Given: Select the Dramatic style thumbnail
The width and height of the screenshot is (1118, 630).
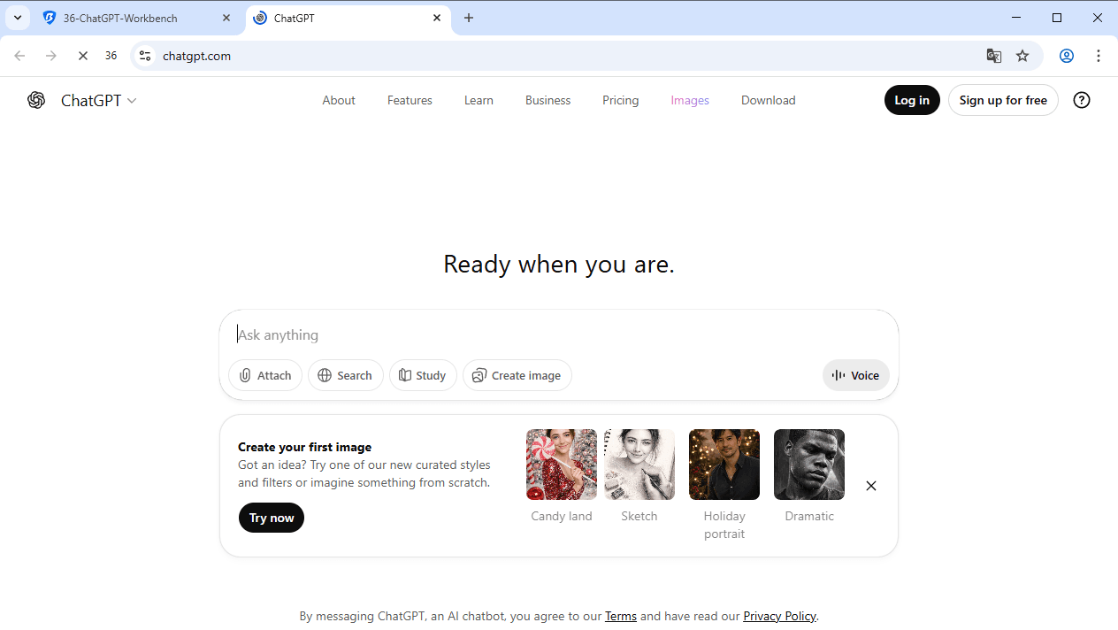Looking at the screenshot, I should click(x=808, y=464).
